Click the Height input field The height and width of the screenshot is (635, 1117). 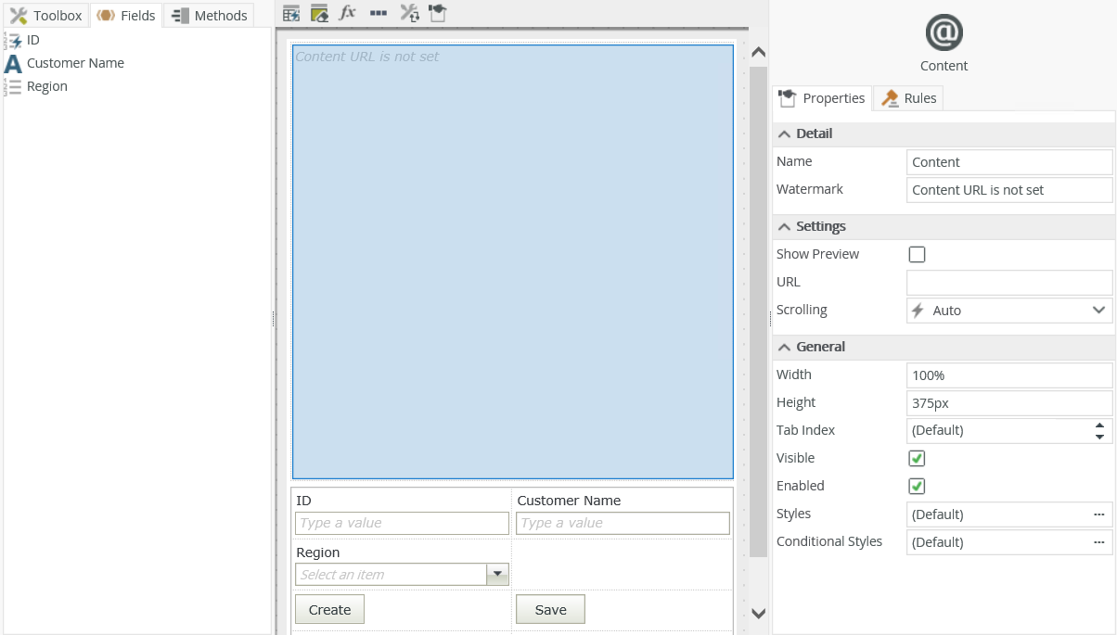pyautogui.click(x=1009, y=402)
